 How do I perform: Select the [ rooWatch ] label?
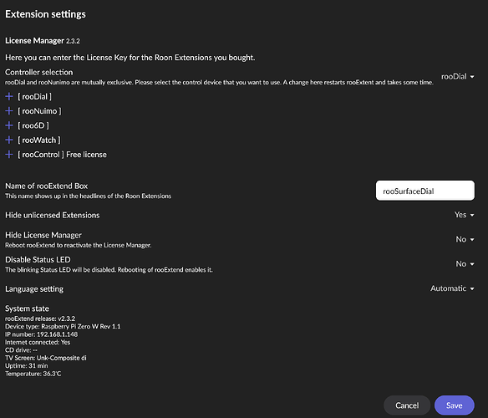39,140
